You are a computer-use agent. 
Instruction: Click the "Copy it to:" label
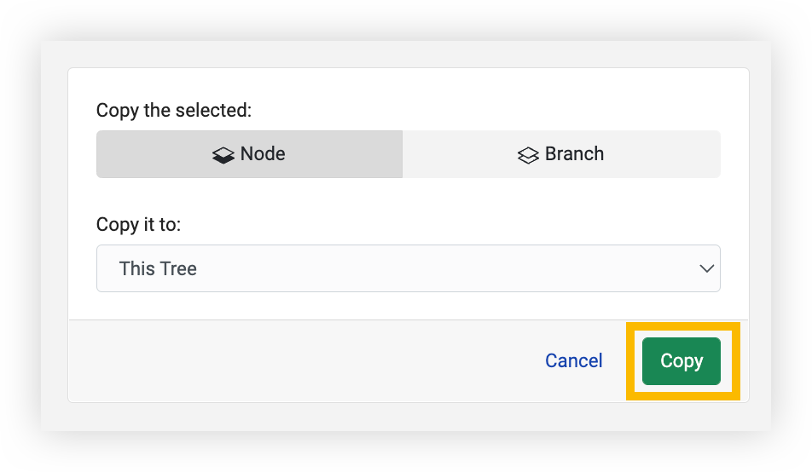coord(139,224)
